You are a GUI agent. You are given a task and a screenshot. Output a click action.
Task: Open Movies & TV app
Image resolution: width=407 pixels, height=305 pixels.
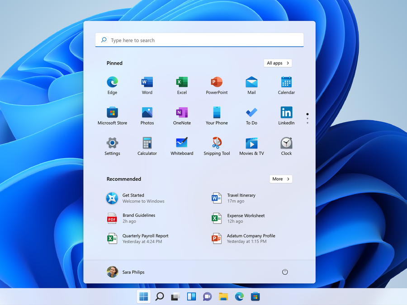tap(251, 146)
